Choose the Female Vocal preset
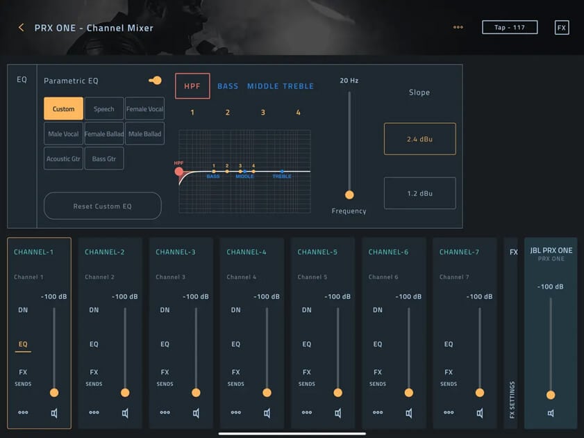Image resolution: width=584 pixels, height=438 pixels. point(145,108)
